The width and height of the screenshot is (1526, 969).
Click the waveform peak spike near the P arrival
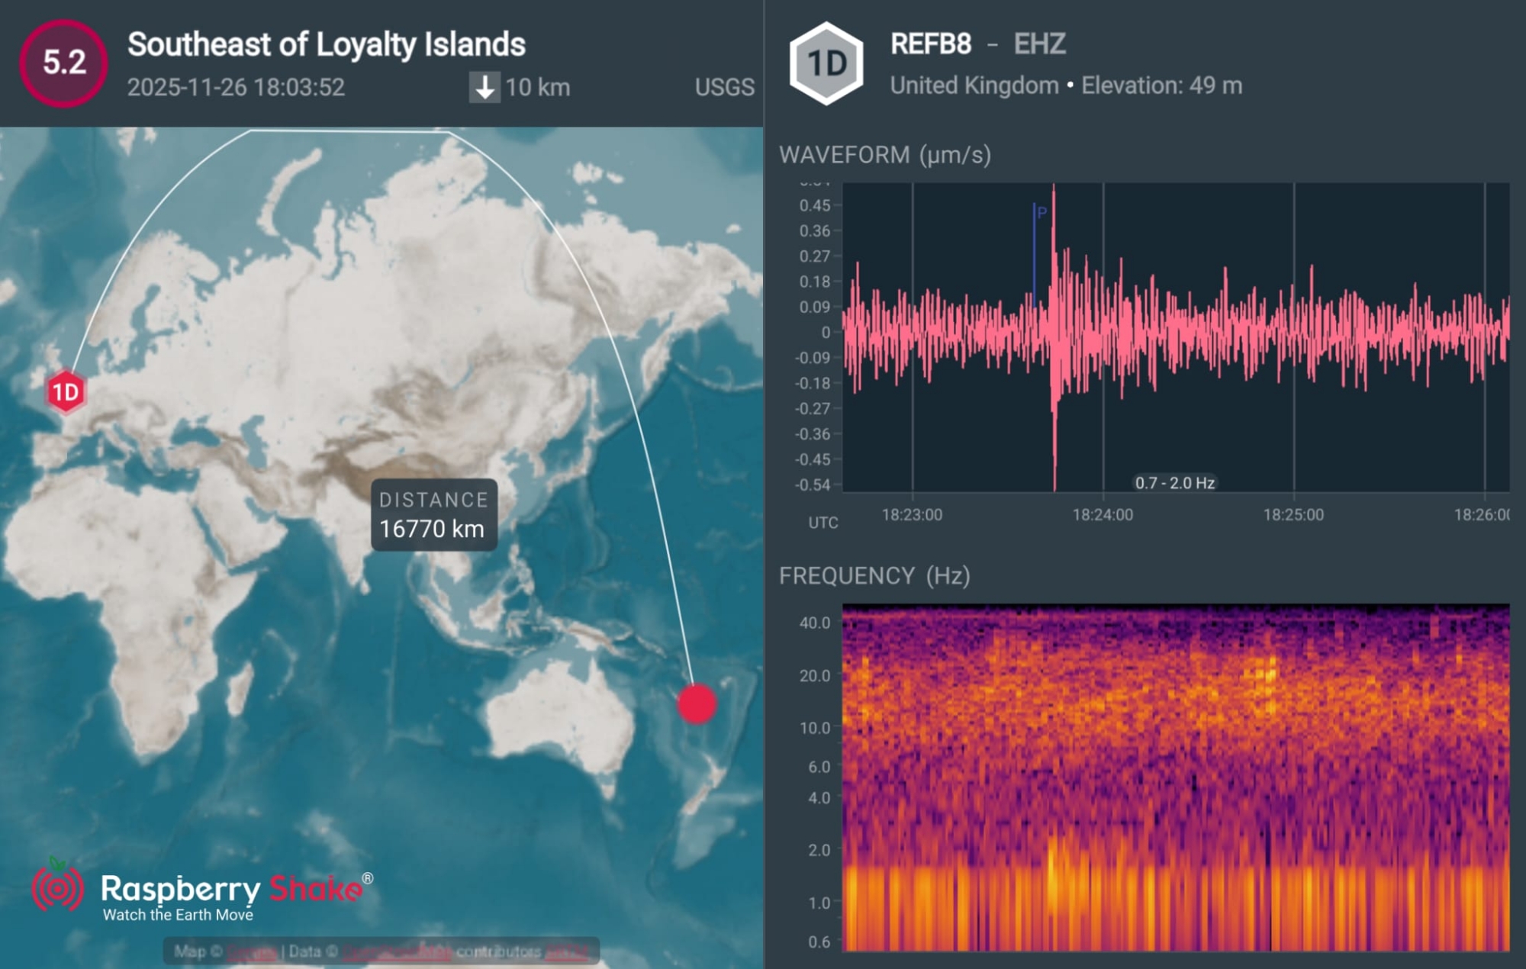point(1054,221)
